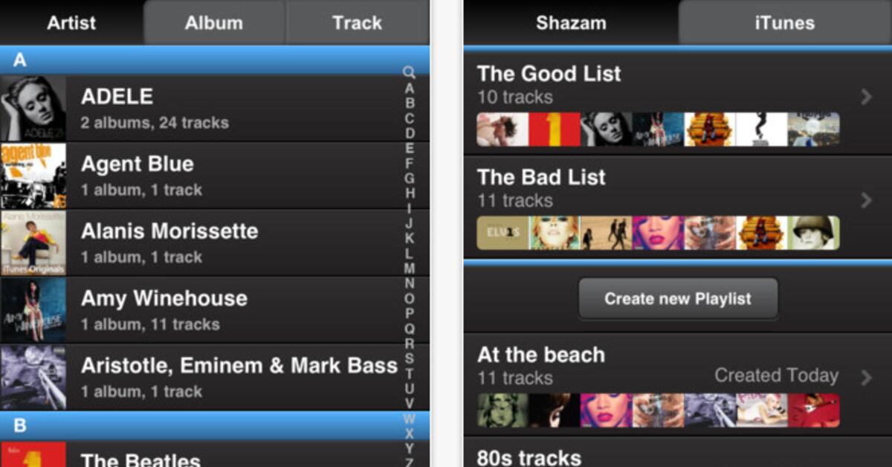Expand The Bad List chevron arrow
Image resolution: width=892 pixels, height=467 pixels.
pos(866,200)
